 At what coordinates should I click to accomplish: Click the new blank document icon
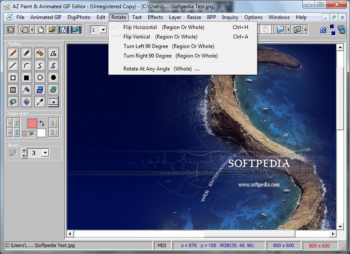40,29
